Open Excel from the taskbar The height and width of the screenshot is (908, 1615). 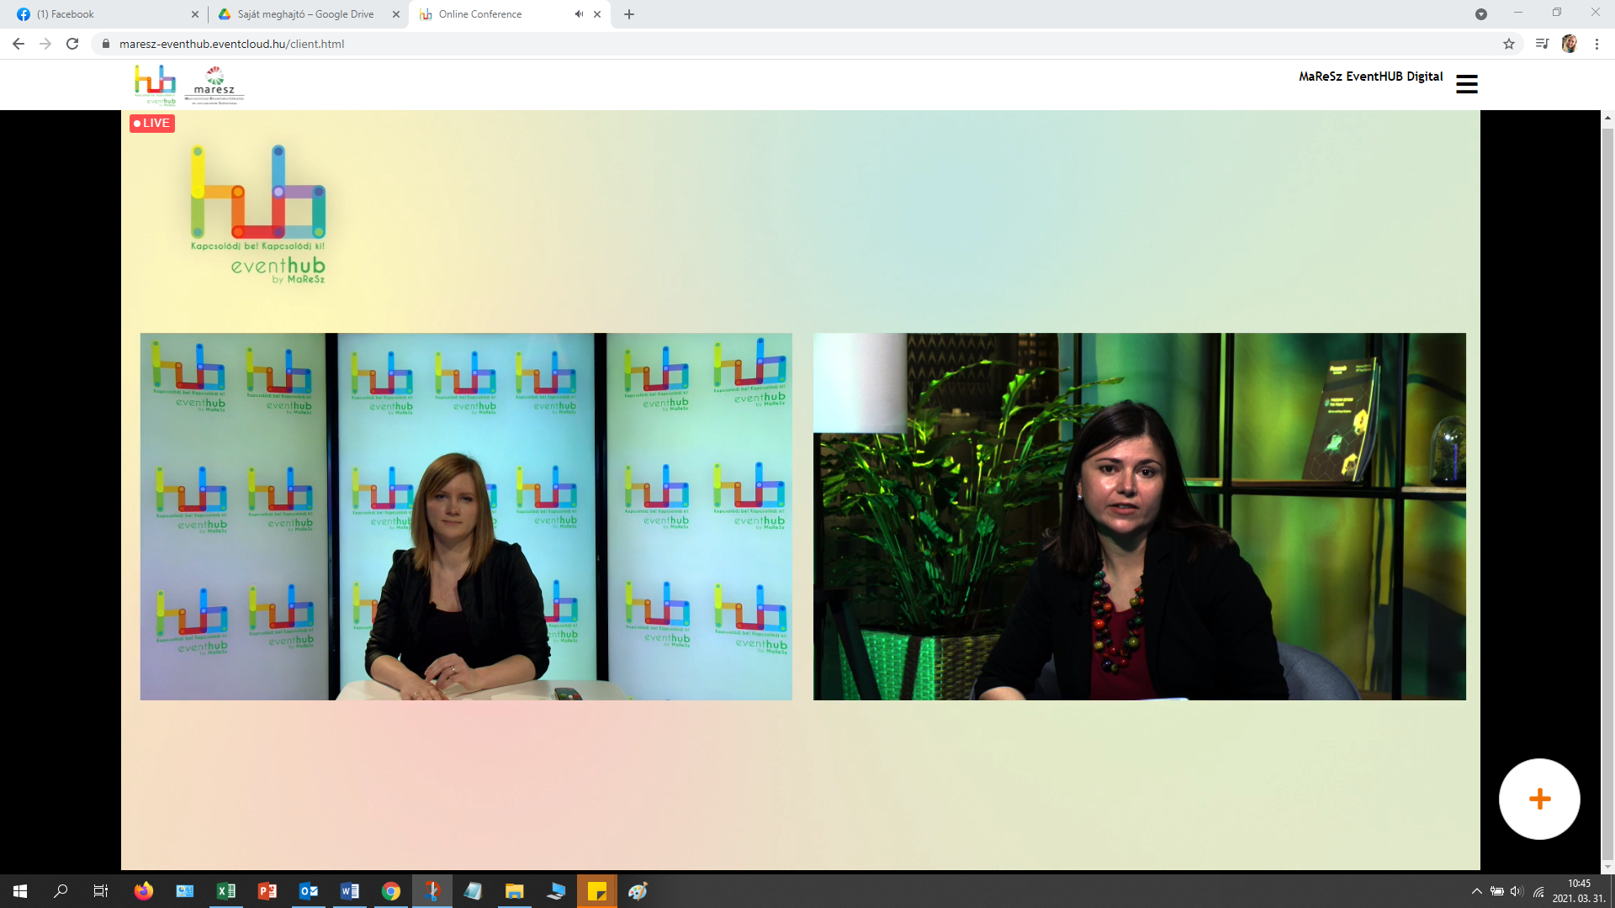(226, 891)
